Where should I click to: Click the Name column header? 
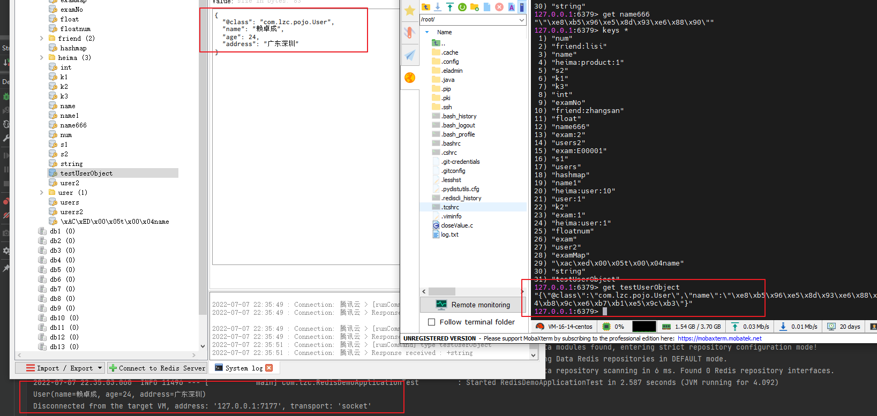pos(445,32)
